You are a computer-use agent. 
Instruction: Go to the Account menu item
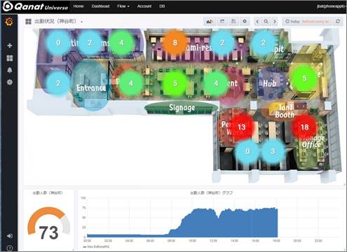(144, 6)
